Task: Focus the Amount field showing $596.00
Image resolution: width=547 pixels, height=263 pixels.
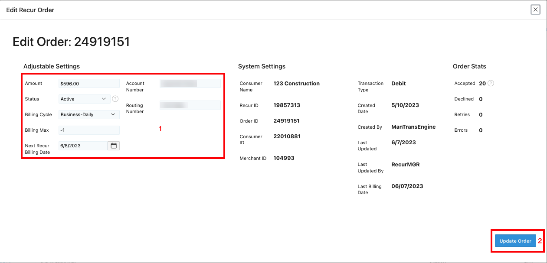Action: (88, 83)
